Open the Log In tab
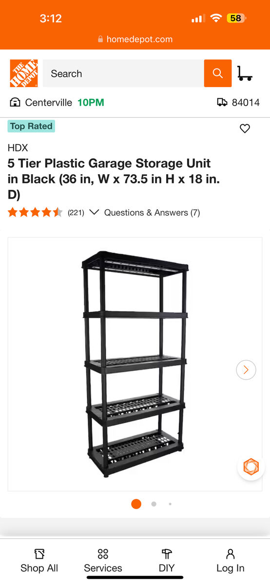Screen dimensions: 270x584 coord(231,561)
